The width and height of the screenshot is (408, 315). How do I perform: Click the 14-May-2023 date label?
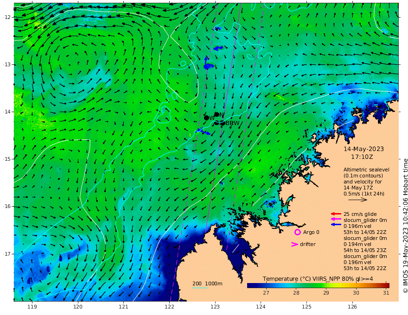pos(363,149)
